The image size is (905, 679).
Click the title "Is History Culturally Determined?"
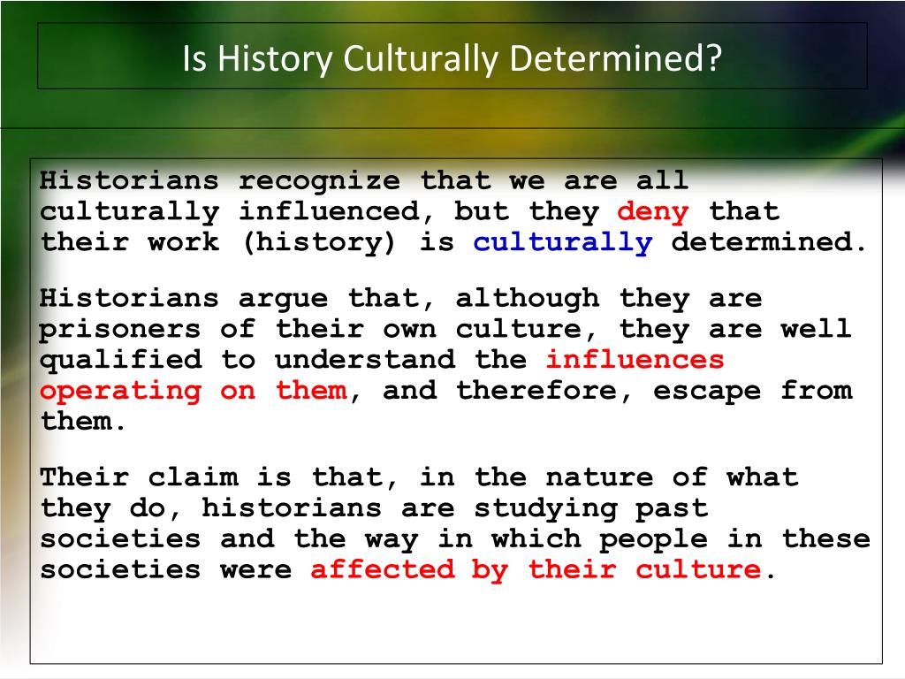click(452, 58)
